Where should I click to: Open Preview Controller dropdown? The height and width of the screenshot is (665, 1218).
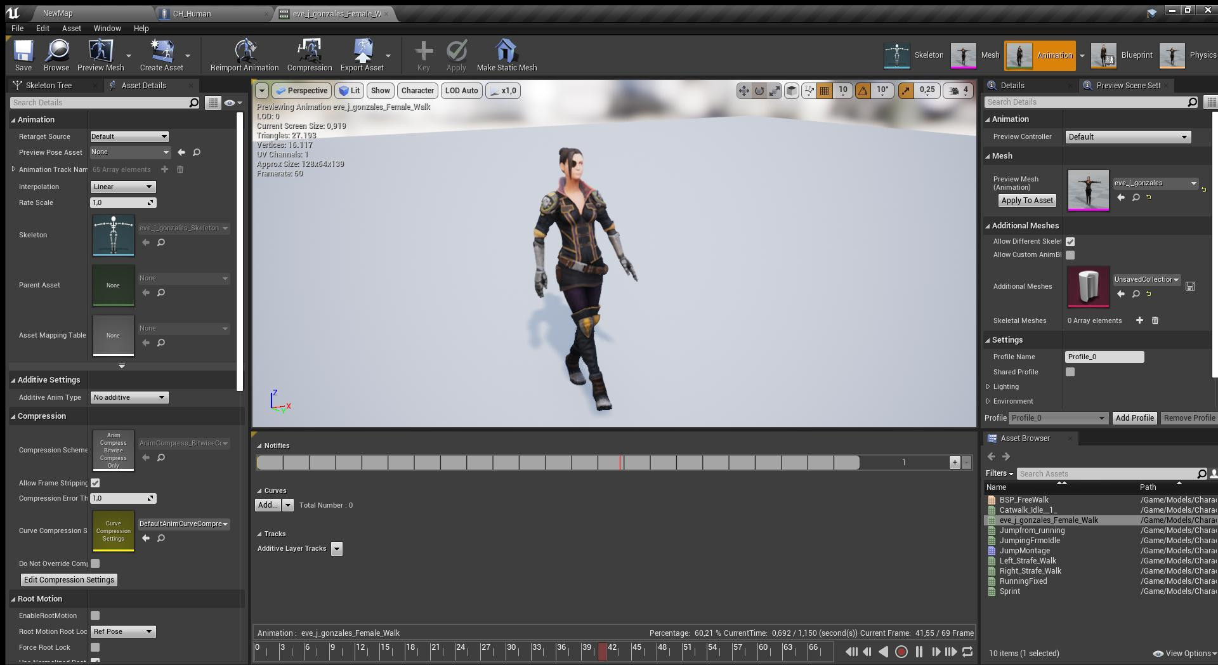[1128, 137]
